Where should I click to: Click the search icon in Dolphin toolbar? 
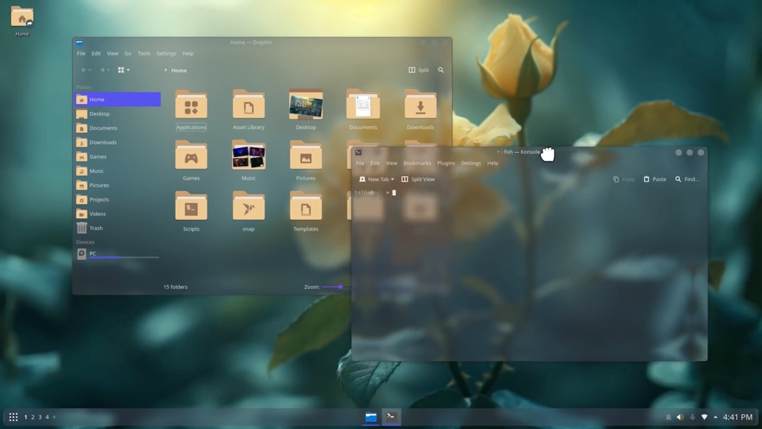pos(441,70)
